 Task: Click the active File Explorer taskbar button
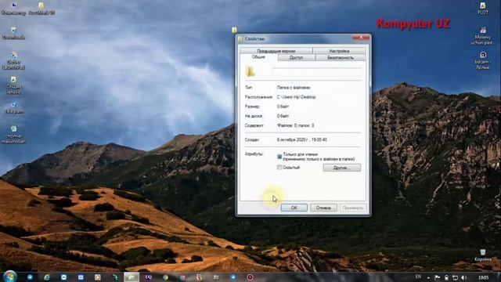coord(132,277)
